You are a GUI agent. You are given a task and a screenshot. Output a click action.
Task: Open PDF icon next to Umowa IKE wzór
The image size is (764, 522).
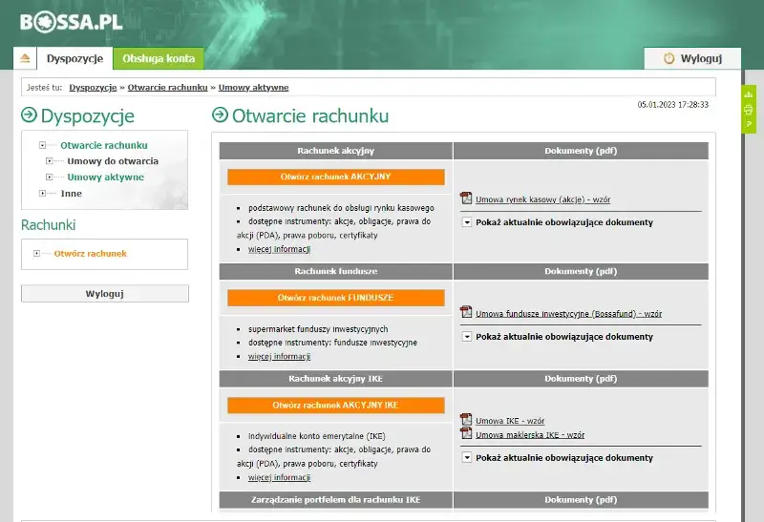coord(466,419)
